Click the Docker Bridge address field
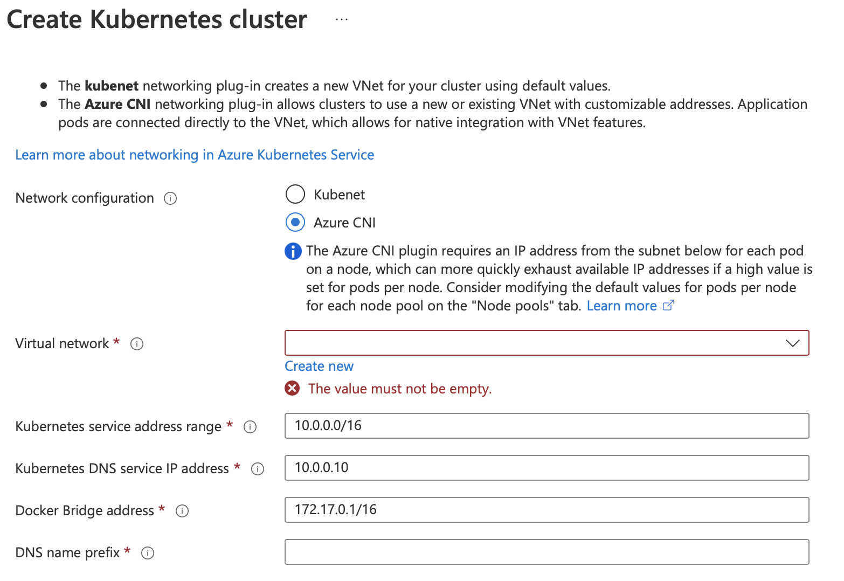844x581 pixels. [547, 510]
